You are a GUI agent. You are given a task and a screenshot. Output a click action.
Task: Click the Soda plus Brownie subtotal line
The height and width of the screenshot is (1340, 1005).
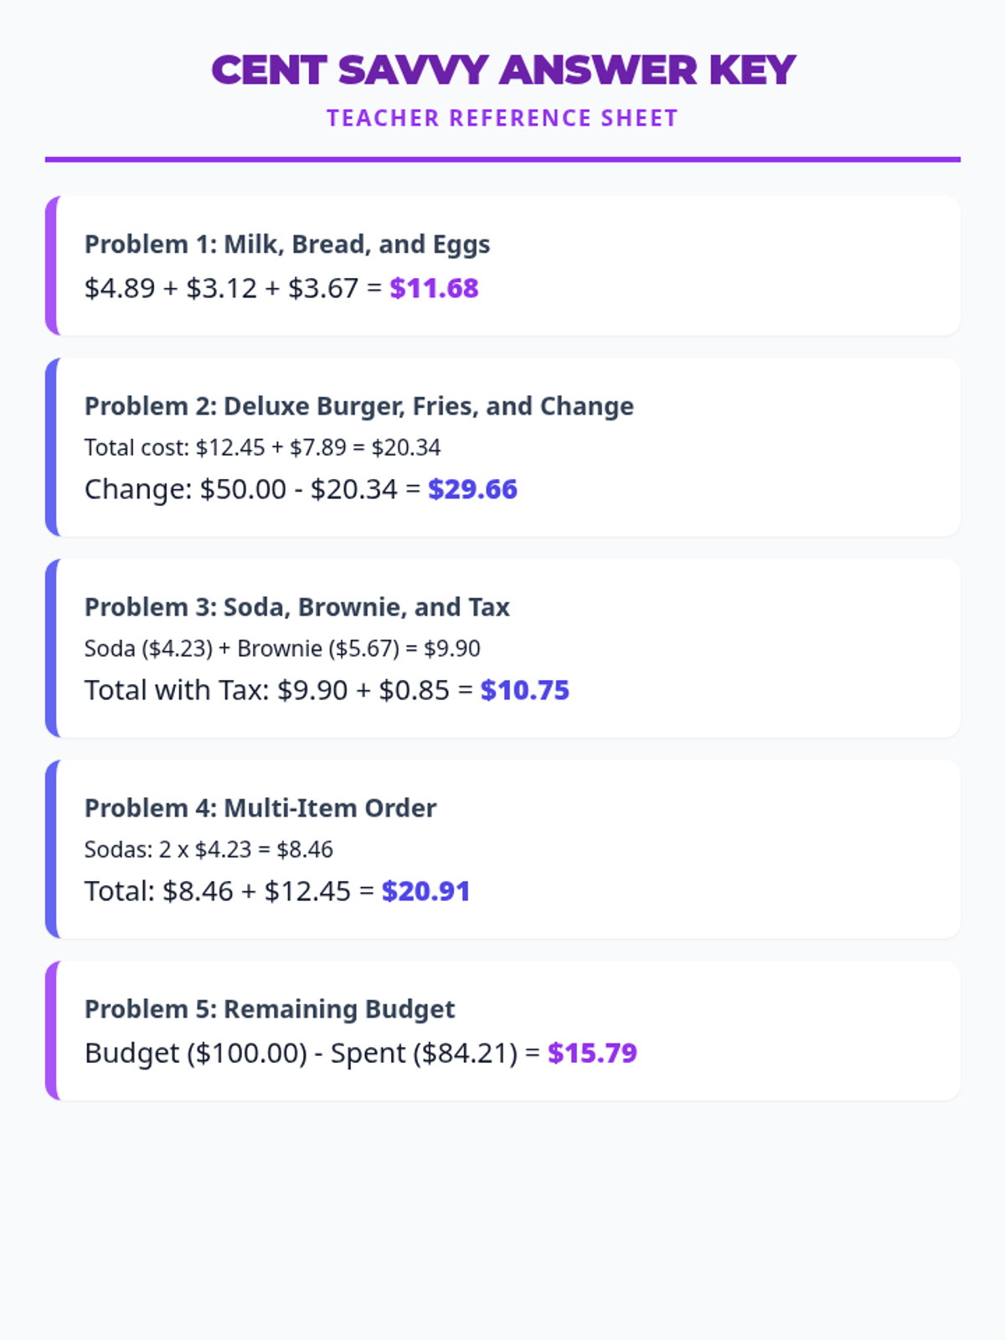pyautogui.click(x=282, y=648)
